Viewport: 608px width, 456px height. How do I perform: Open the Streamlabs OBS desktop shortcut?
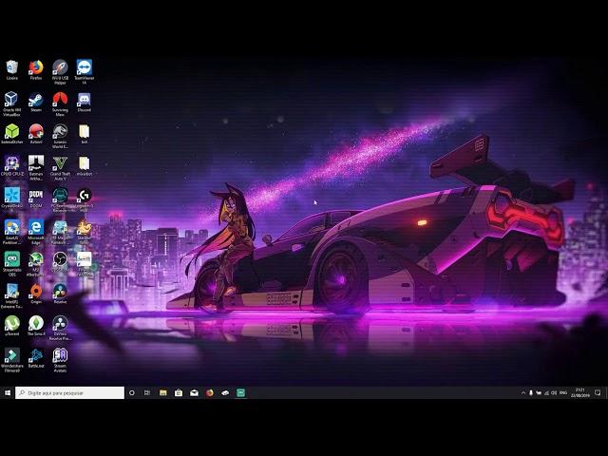[x=12, y=264]
